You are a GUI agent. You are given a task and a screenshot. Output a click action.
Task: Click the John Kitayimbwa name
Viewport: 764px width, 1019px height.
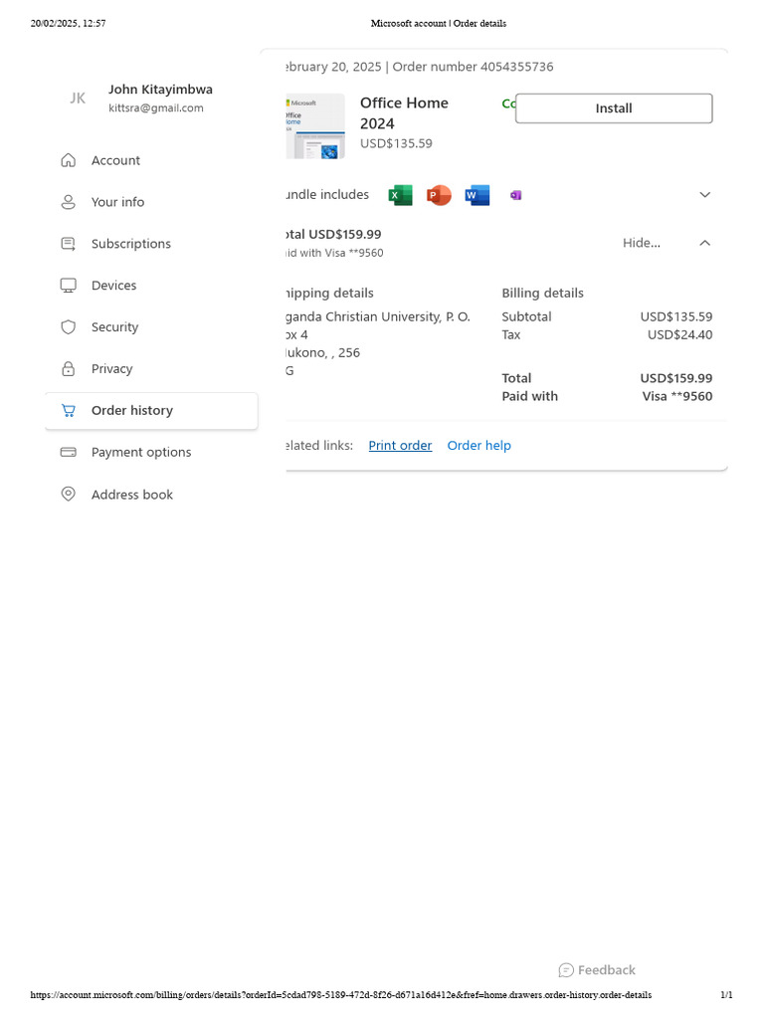click(x=160, y=90)
